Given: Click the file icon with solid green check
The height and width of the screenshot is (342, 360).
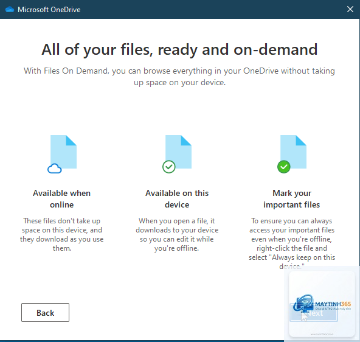Looking at the screenshot, I should [x=292, y=154].
